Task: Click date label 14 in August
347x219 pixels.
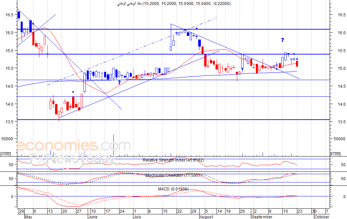Action: click(x=220, y=211)
